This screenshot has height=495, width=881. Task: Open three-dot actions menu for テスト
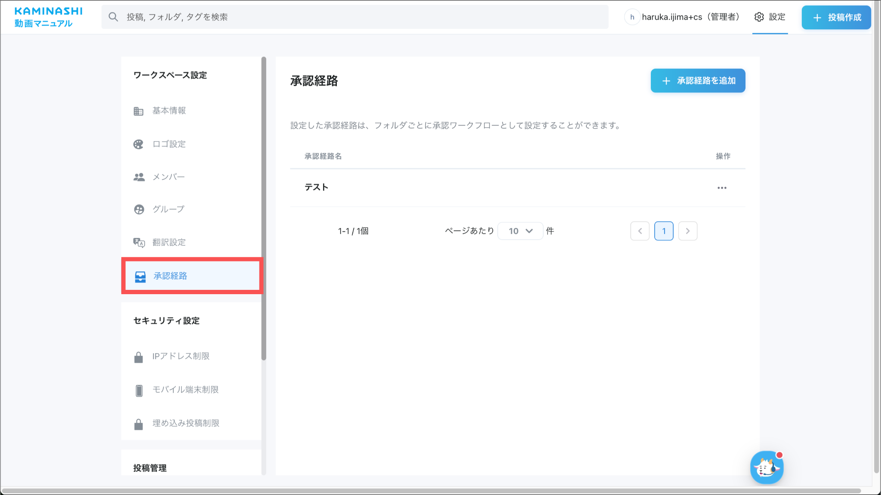[722, 188]
